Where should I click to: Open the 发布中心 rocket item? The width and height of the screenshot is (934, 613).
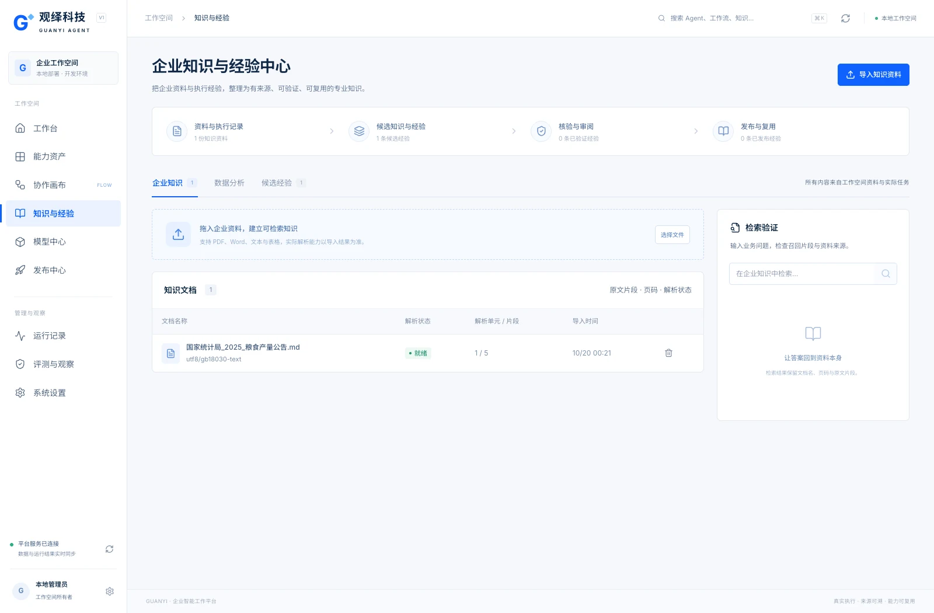[x=63, y=270]
